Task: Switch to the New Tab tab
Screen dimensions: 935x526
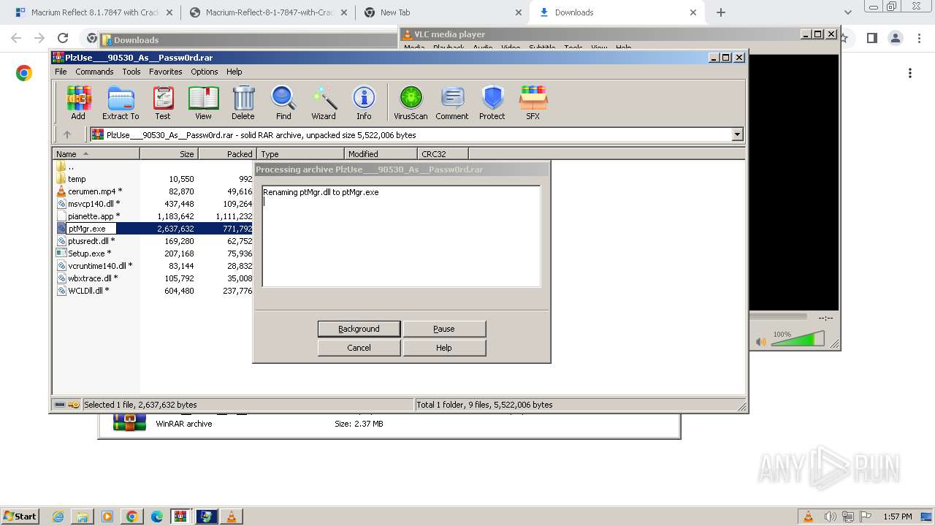Action: [442, 12]
